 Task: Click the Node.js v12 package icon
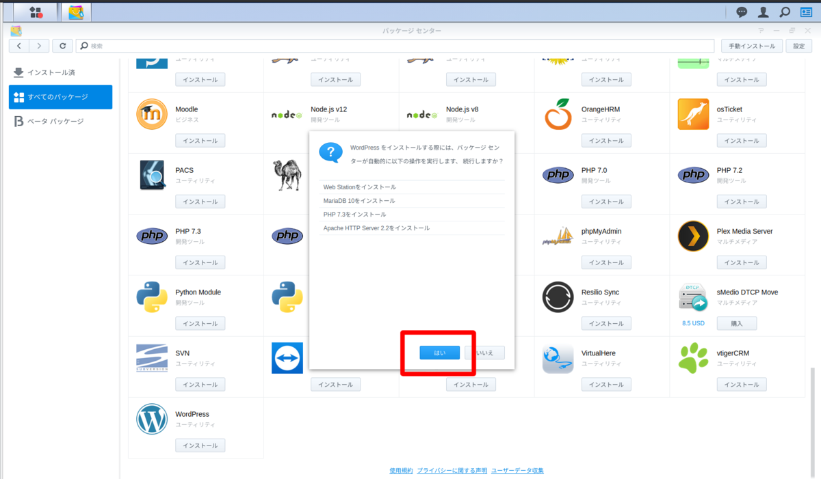click(x=287, y=115)
